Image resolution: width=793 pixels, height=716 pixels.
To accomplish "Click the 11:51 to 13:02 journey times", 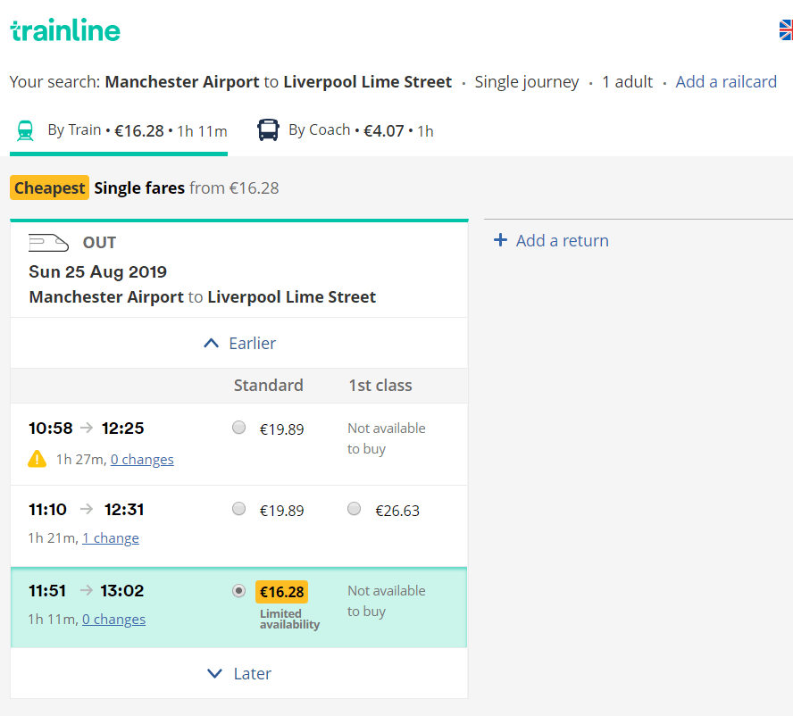I will click(x=87, y=591).
